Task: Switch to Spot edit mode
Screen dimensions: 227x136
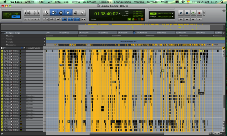Action: (x=16, y=14)
